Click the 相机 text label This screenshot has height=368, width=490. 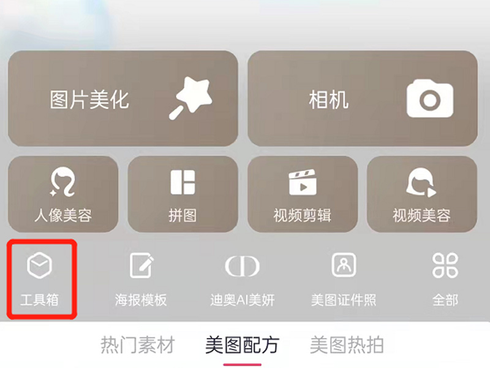click(x=328, y=100)
